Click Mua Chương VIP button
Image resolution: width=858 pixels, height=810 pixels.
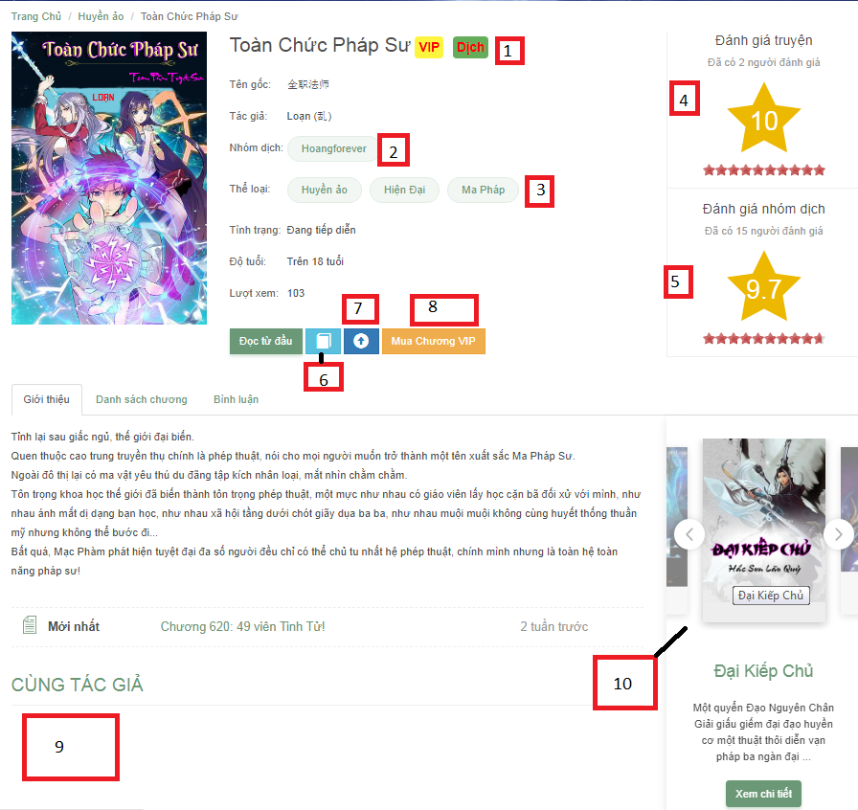pos(434,341)
